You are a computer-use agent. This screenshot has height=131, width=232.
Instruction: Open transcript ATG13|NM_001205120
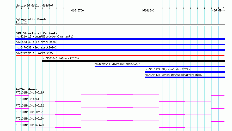(30, 118)
